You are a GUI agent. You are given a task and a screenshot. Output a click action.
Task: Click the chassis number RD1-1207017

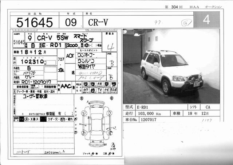pos(36,82)
